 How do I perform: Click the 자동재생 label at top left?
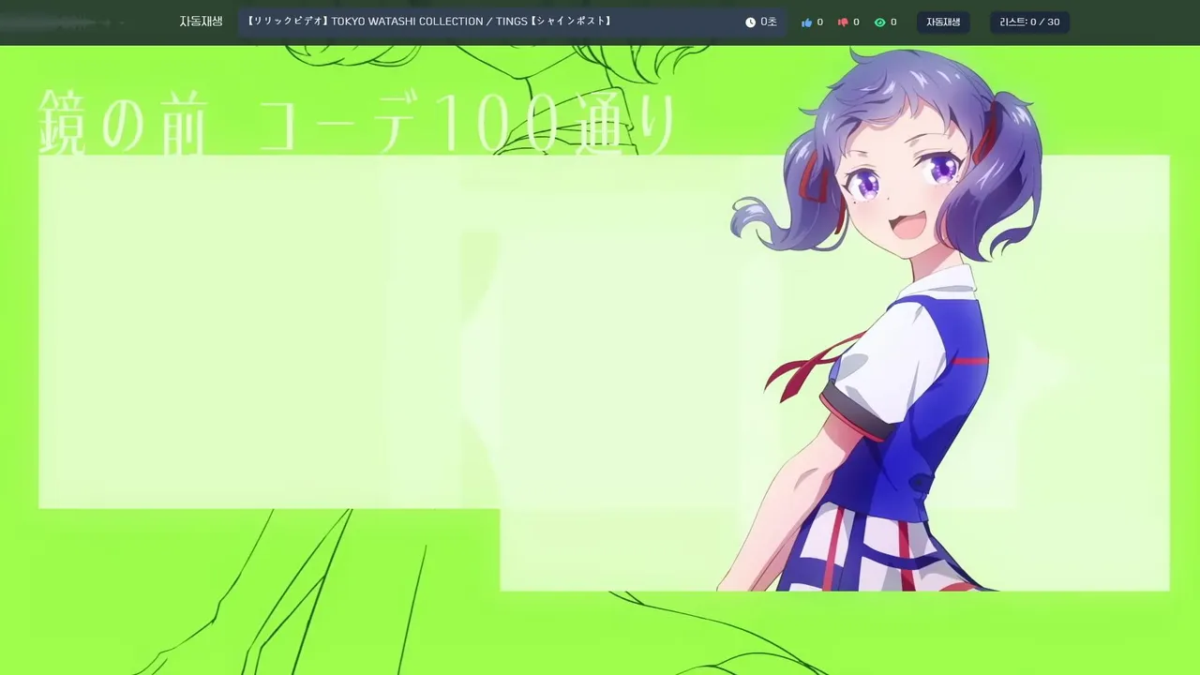pos(201,22)
